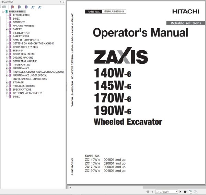Expand the STORAGE bookmark node
206x195 pixels.
coord(7,83)
